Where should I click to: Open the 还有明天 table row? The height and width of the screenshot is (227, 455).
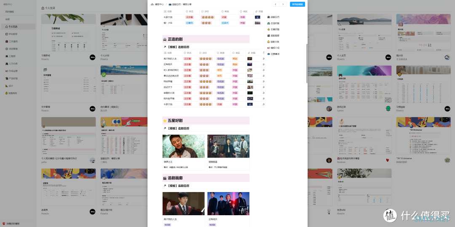[213, 64]
